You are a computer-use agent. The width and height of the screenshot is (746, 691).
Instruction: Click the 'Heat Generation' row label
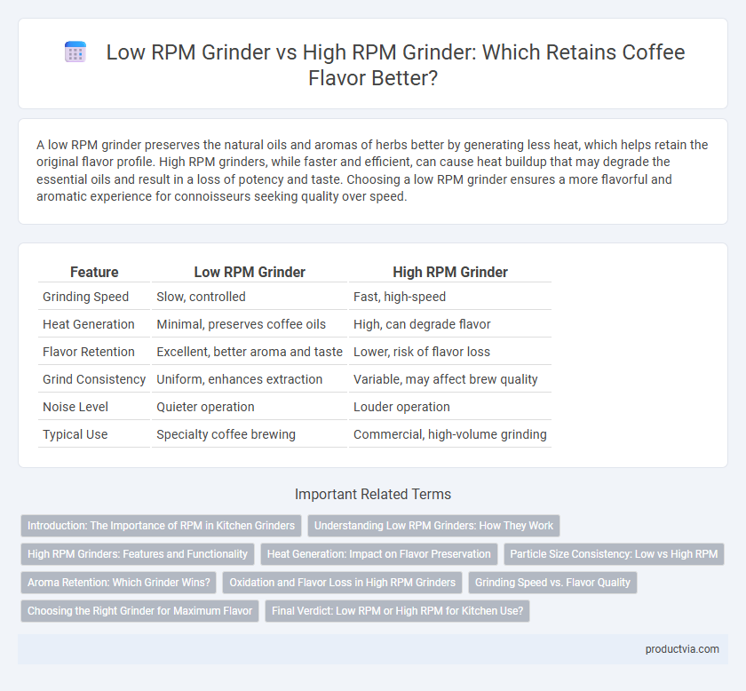point(89,324)
